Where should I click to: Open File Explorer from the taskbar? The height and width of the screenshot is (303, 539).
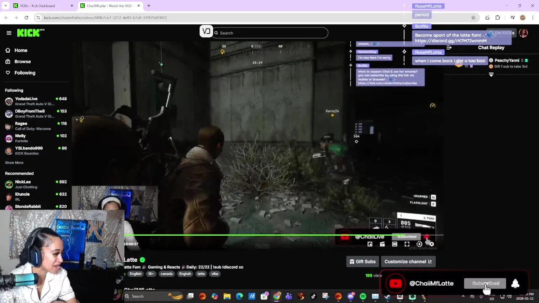click(x=227, y=296)
